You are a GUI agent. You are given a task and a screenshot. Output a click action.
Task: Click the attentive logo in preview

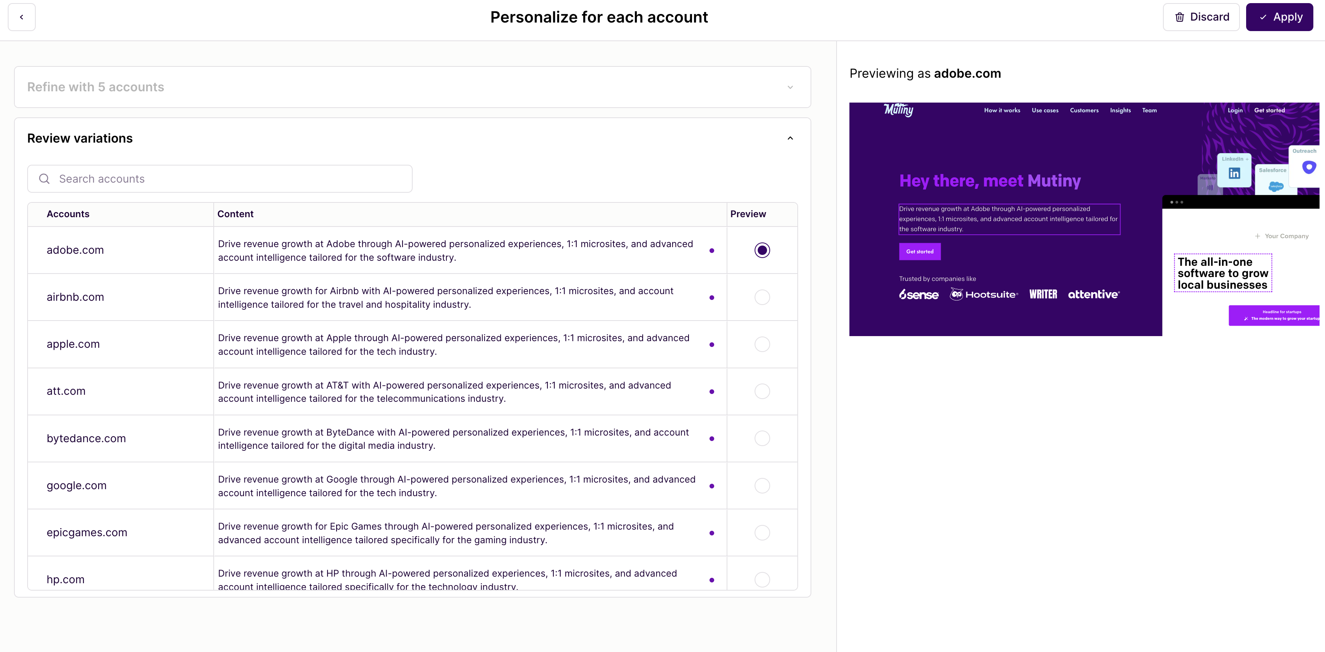(x=1093, y=294)
